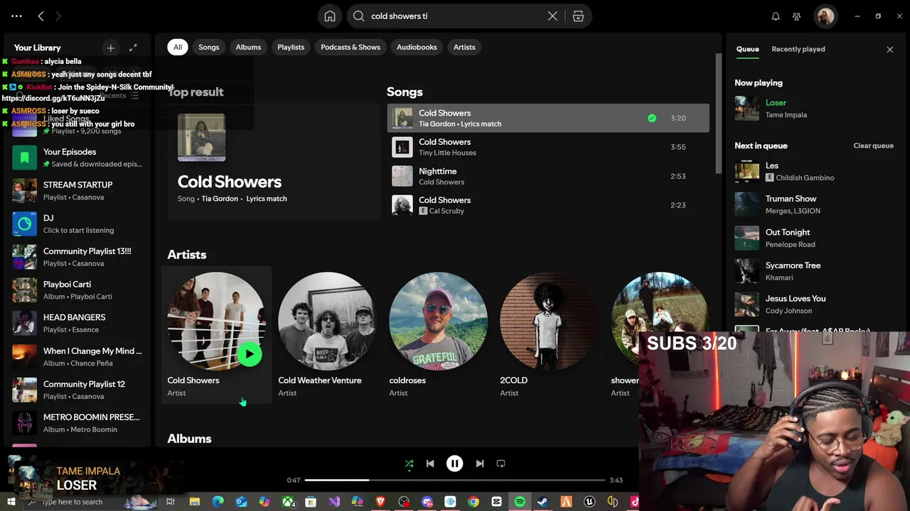Viewport: 910px width, 511px height.
Task: Filter results by Playlists
Action: [x=291, y=47]
